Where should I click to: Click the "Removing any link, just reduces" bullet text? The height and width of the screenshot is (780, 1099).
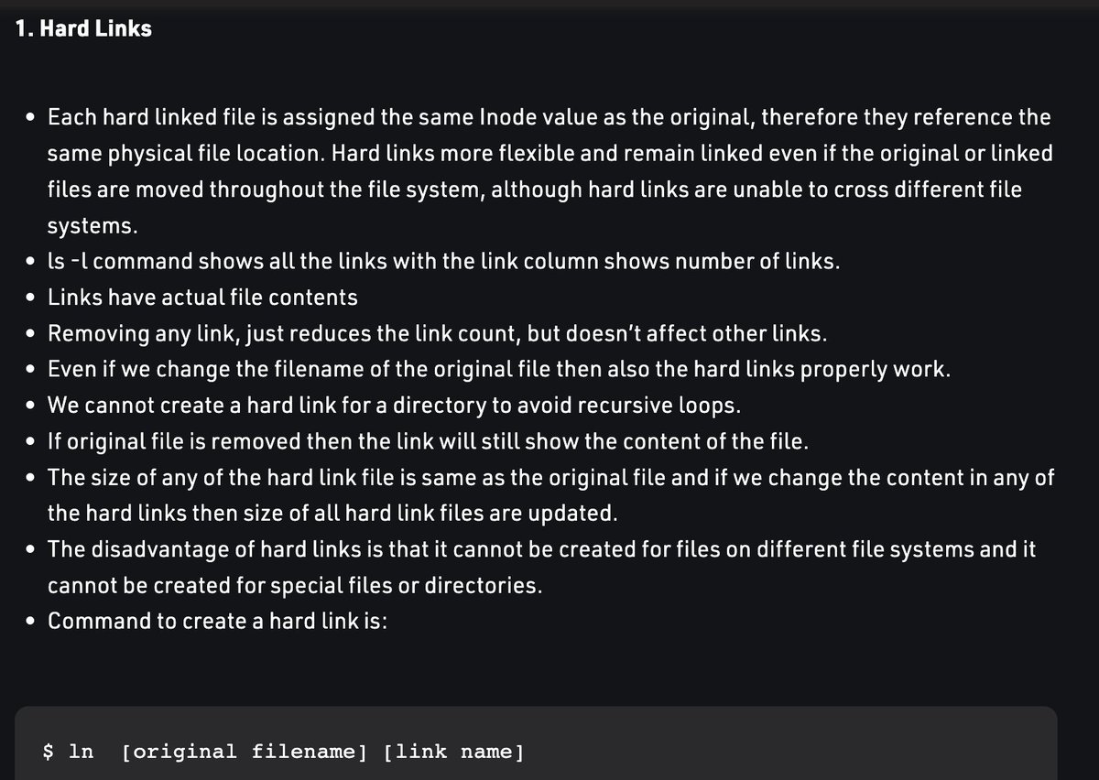point(438,333)
